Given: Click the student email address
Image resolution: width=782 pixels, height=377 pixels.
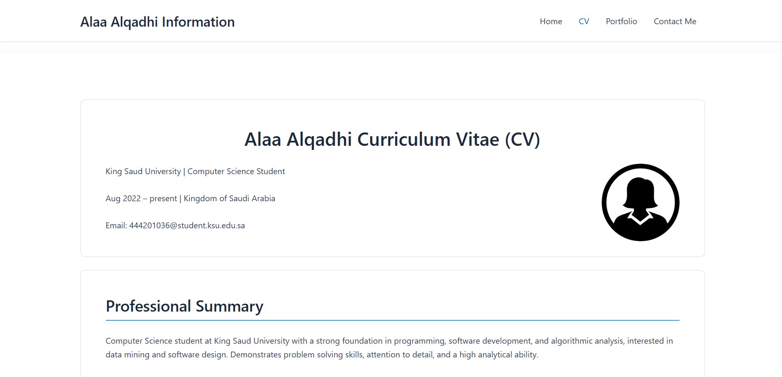Looking at the screenshot, I should pyautogui.click(x=187, y=225).
